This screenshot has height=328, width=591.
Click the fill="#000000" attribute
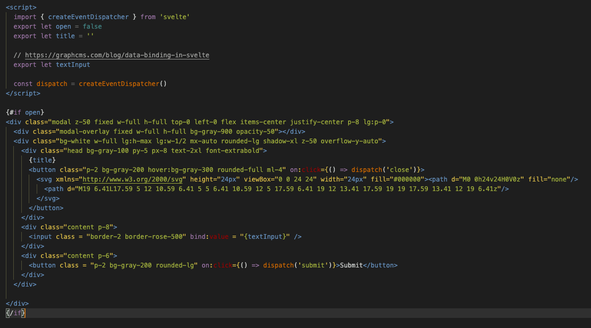tap(398, 179)
